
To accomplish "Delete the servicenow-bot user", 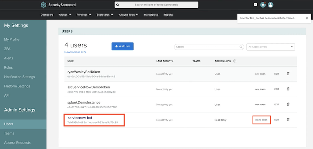I will point(288,120).
